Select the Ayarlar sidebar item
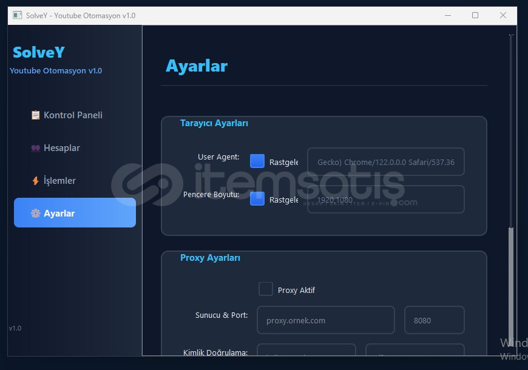 75,213
